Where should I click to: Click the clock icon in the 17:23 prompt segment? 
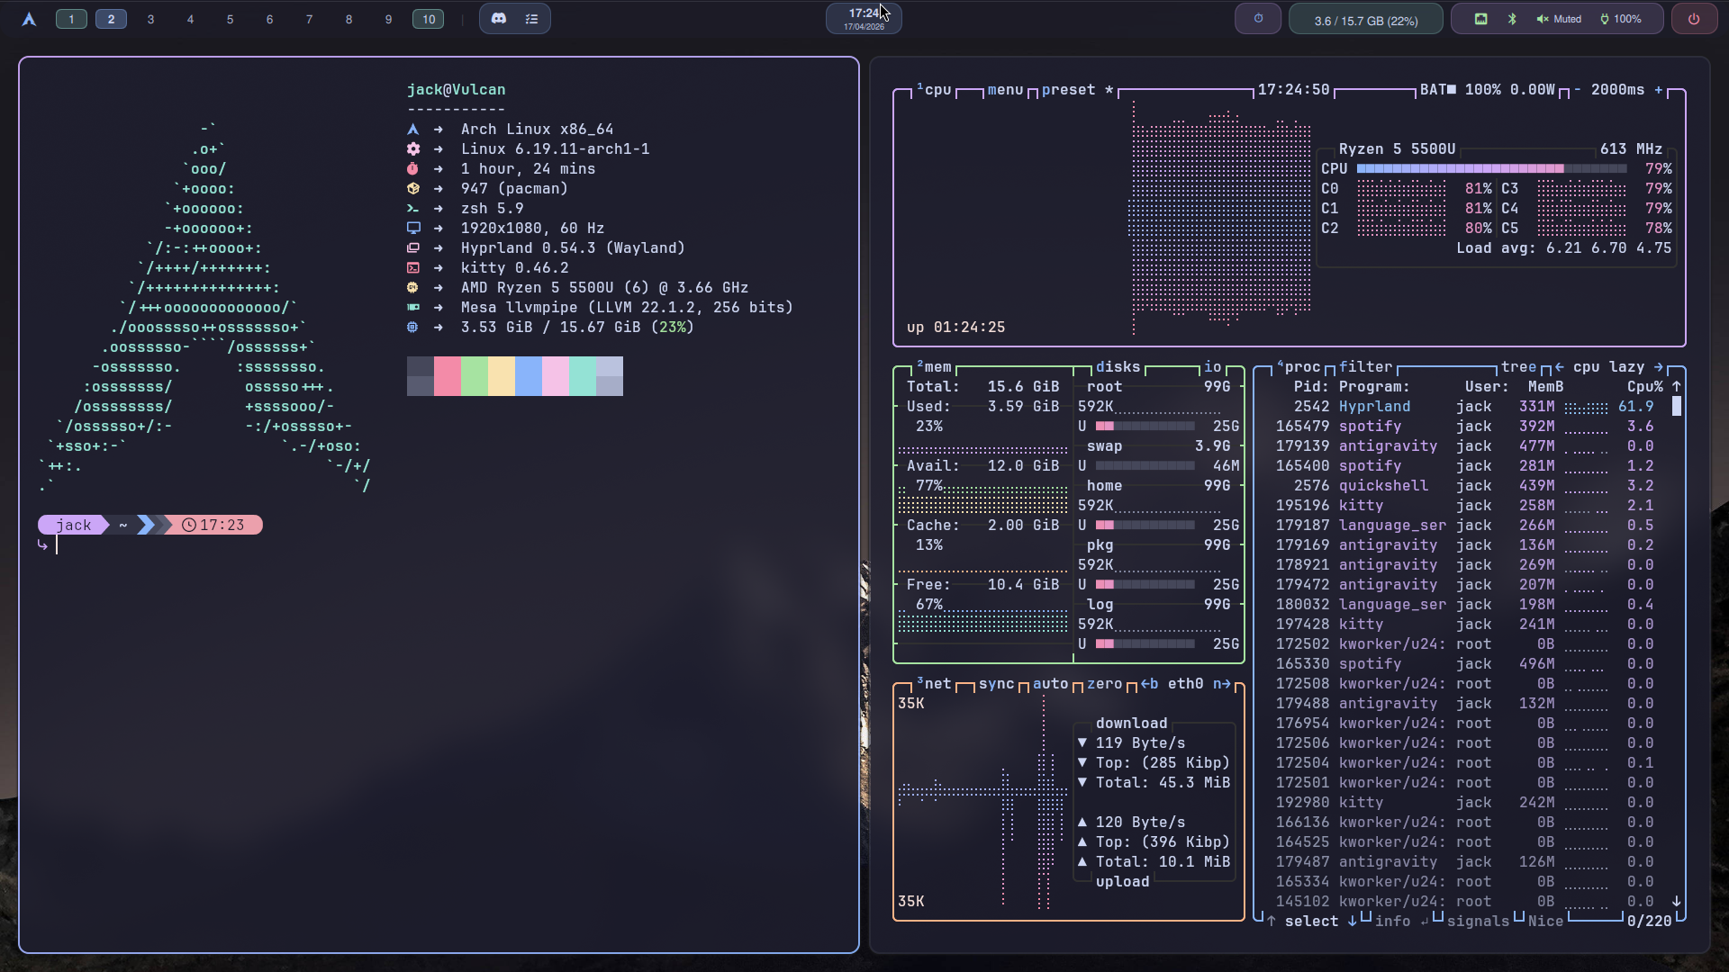[189, 526]
